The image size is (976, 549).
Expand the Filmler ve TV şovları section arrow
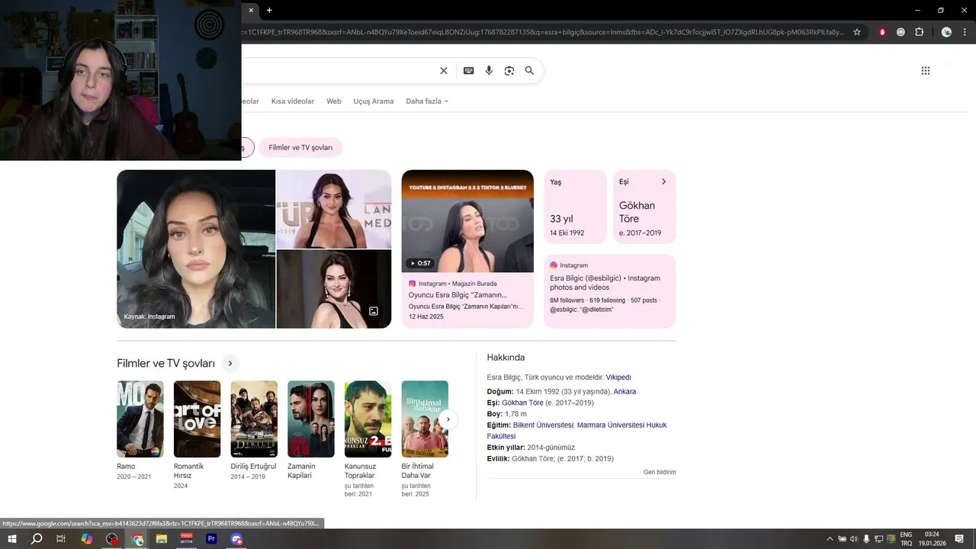(230, 364)
